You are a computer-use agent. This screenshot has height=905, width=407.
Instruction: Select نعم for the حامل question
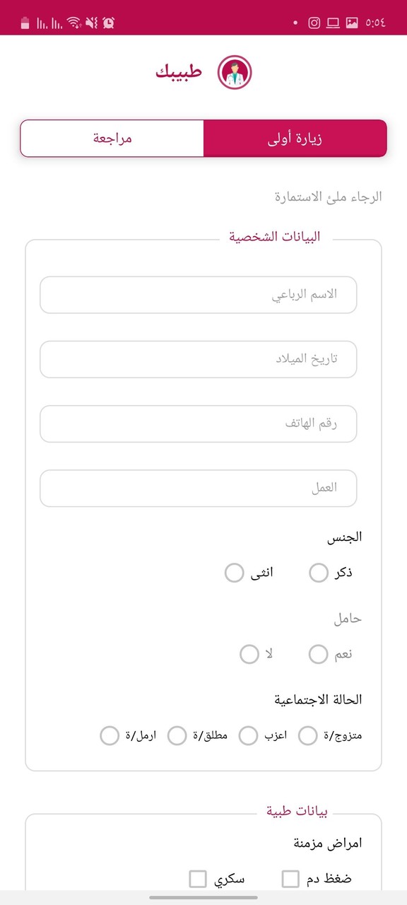click(318, 654)
